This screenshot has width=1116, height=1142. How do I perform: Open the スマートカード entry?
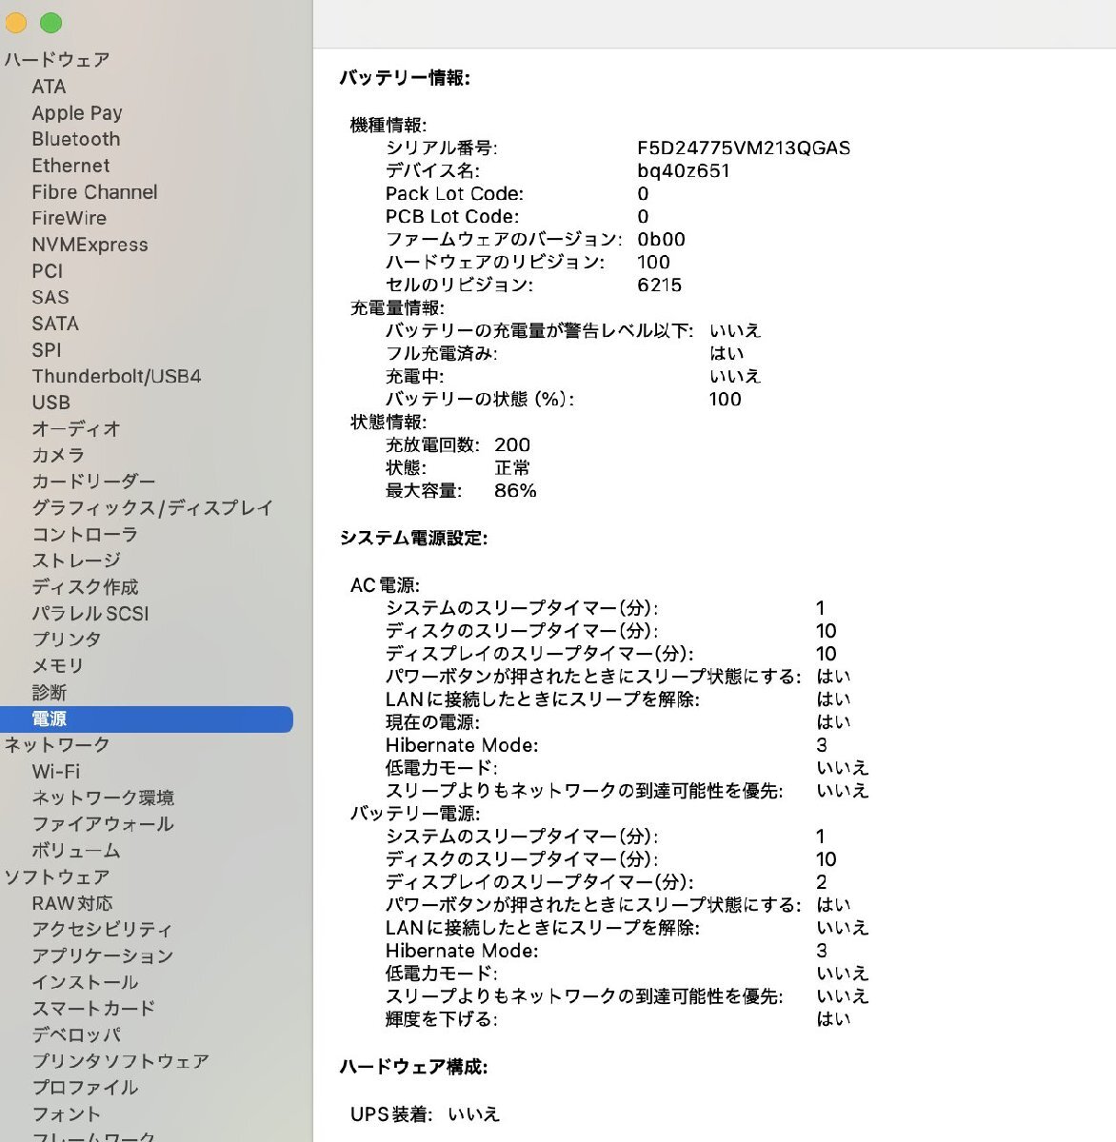[x=93, y=1009]
